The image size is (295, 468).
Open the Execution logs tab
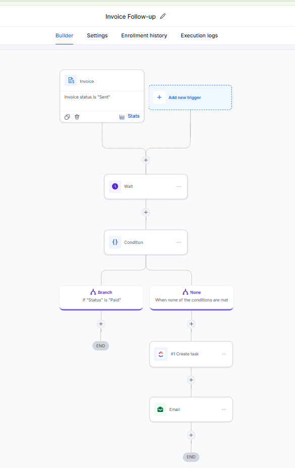pyautogui.click(x=199, y=35)
